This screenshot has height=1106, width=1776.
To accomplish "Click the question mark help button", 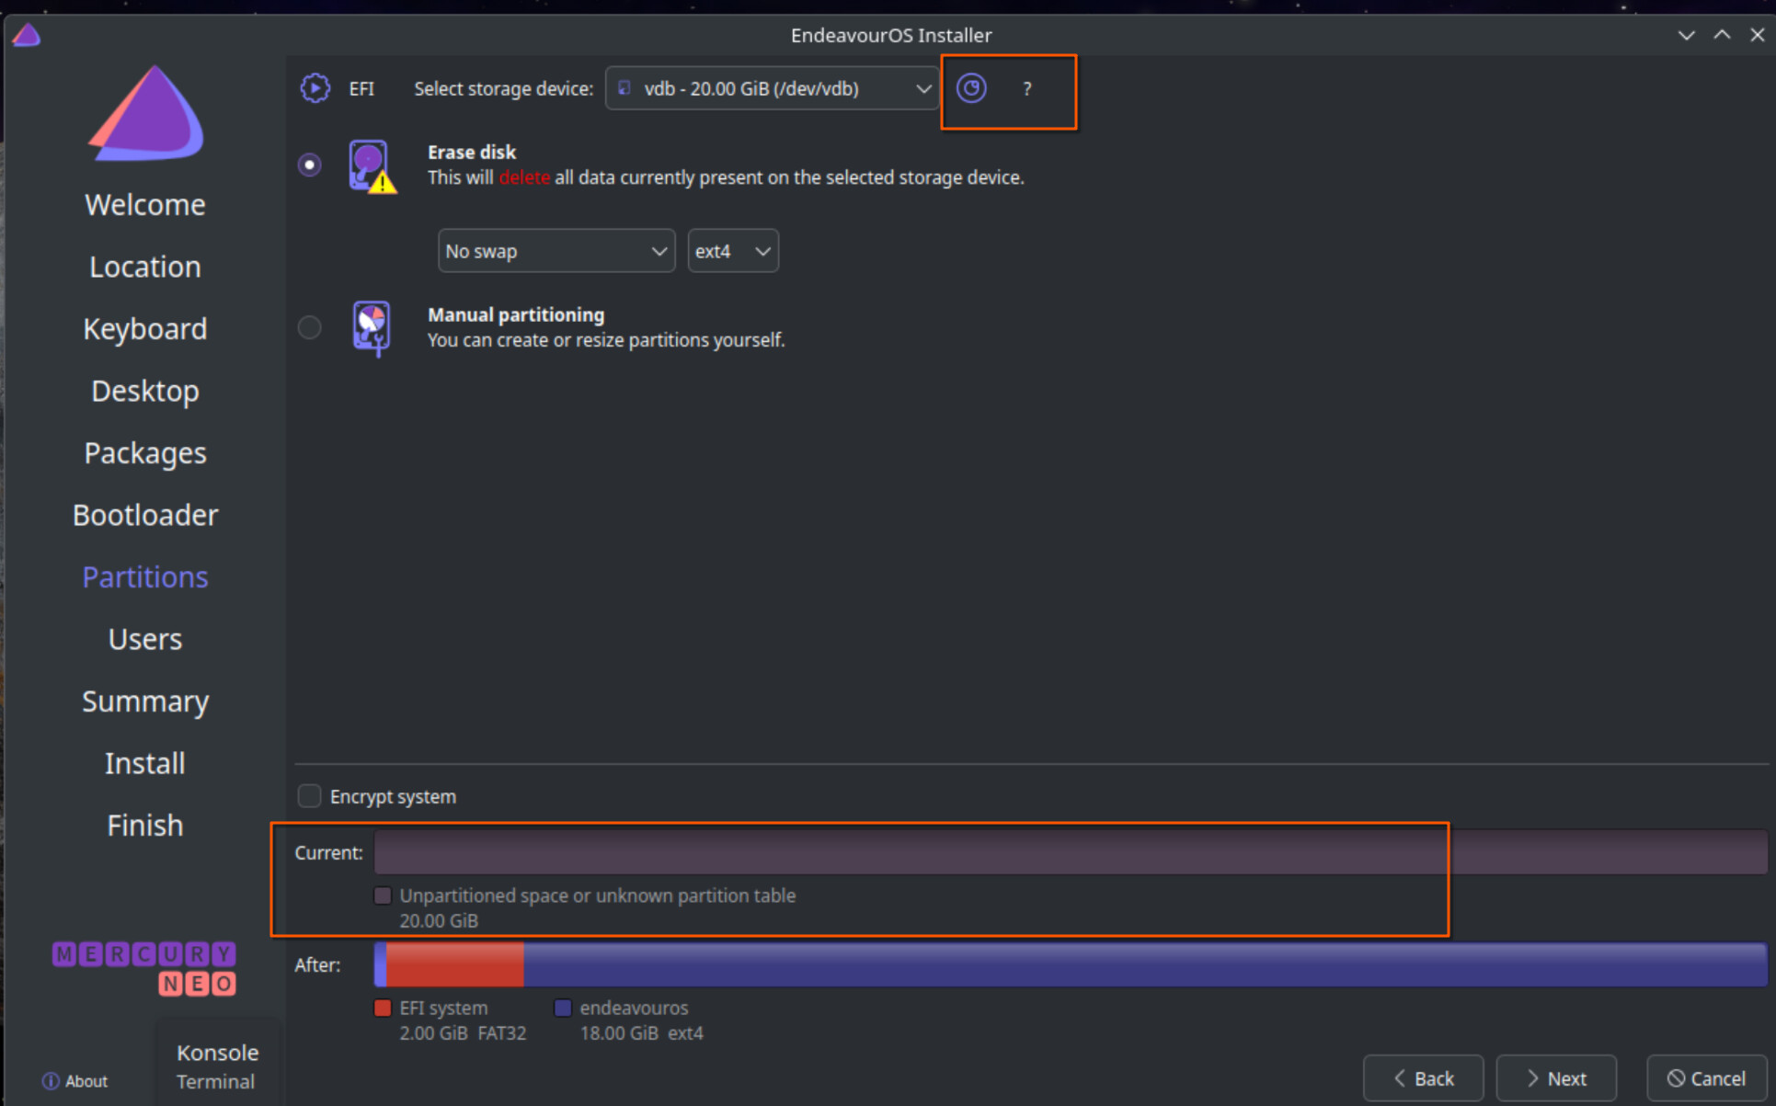I will pos(1026,89).
